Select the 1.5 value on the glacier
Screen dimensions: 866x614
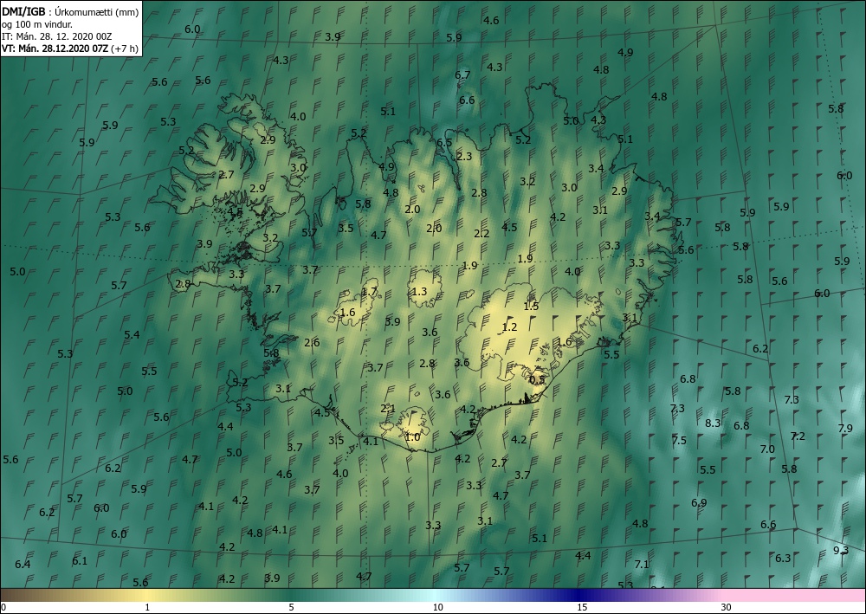(x=531, y=306)
